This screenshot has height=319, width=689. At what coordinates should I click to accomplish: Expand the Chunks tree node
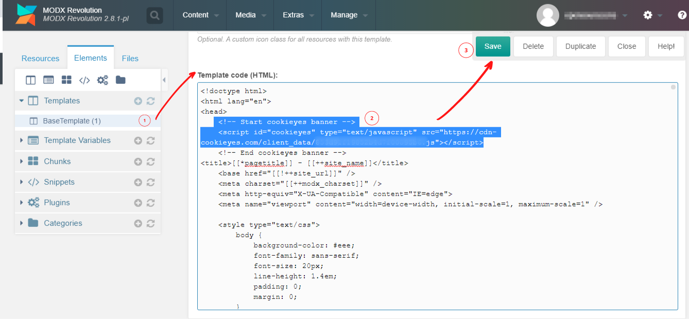coord(22,162)
